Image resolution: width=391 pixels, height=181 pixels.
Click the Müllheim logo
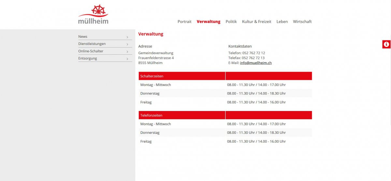coord(93,15)
